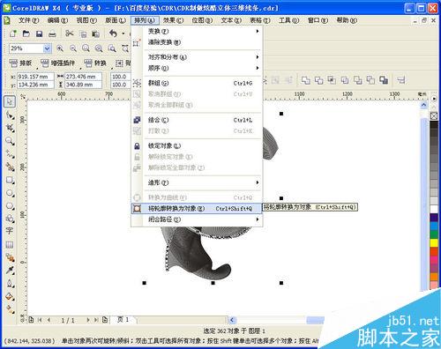
Task: Choose 群组 from the Arrange menu
Action: point(197,83)
